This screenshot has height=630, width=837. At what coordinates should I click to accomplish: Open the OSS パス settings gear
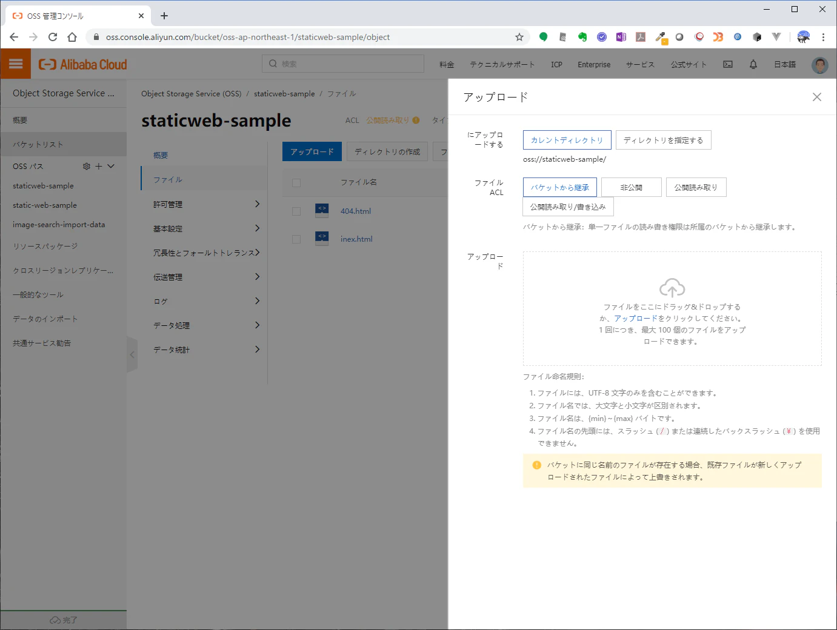click(87, 166)
